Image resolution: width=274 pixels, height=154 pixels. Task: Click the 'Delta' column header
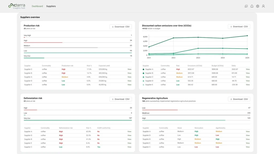click(x=234, y=66)
